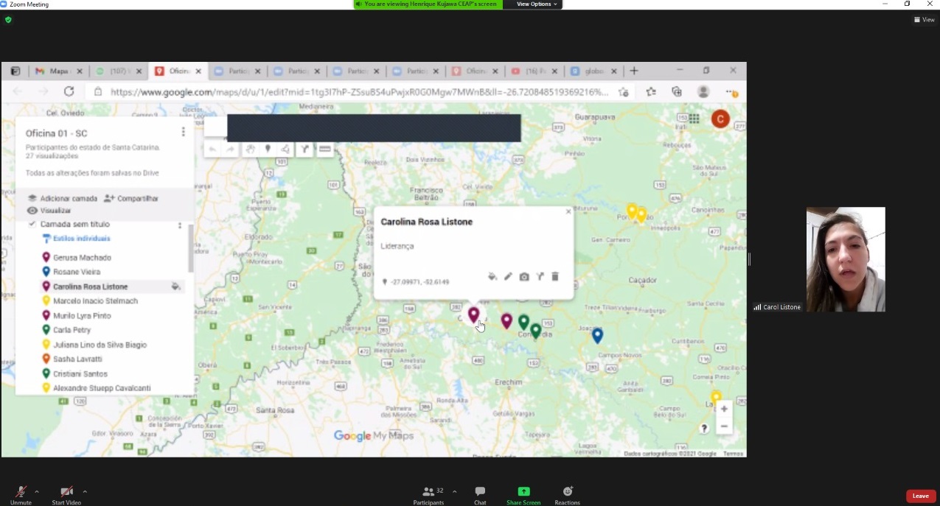Select Marcelo Inacio Stelmach in the list
Viewport: 940px width, 506px height.
click(x=95, y=301)
